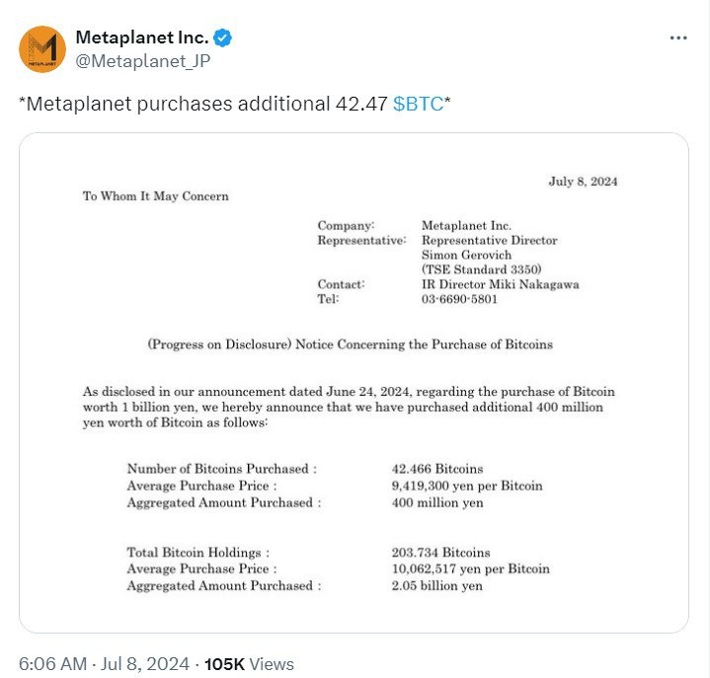Select the 42.466 Bitcoins purchased value
Screen dimensions: 710x678
(x=437, y=469)
